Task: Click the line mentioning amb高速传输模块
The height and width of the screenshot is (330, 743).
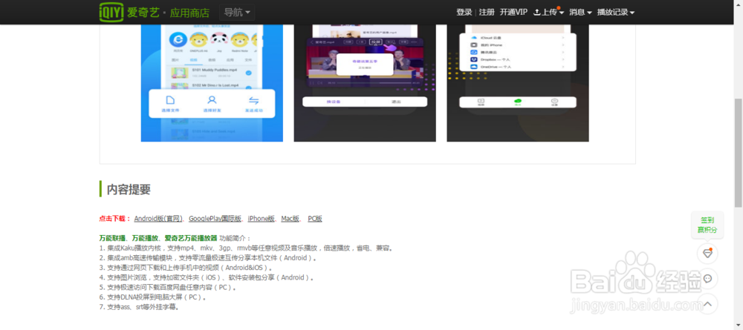Action: (208, 257)
